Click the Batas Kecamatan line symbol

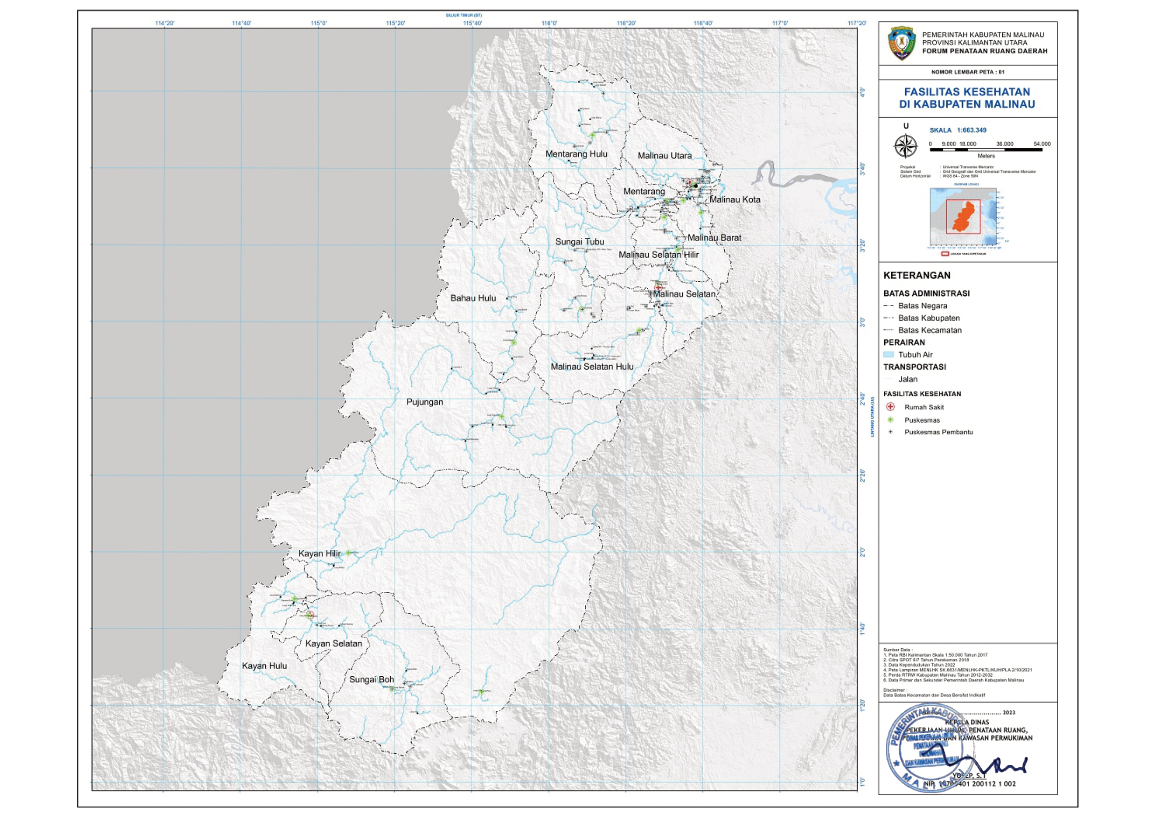[888, 330]
